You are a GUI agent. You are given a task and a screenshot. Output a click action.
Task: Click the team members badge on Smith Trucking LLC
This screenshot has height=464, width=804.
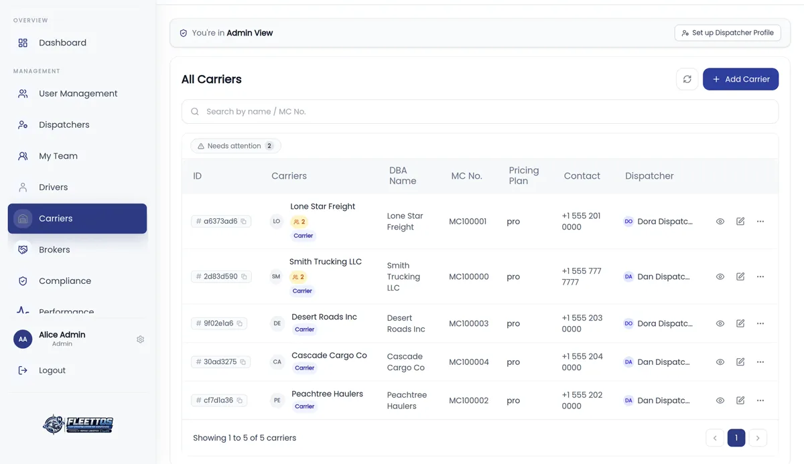click(x=298, y=277)
